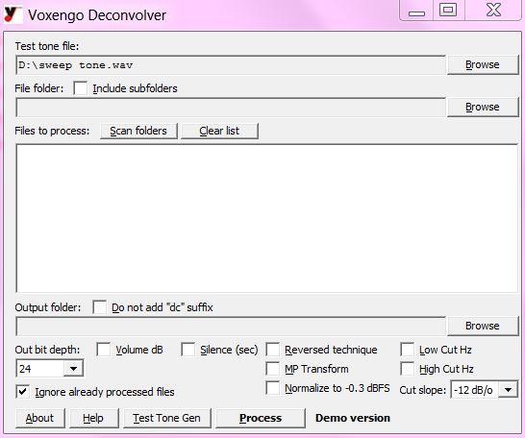The width and height of the screenshot is (525, 438).
Task: Open the Help button
Action: 93,418
